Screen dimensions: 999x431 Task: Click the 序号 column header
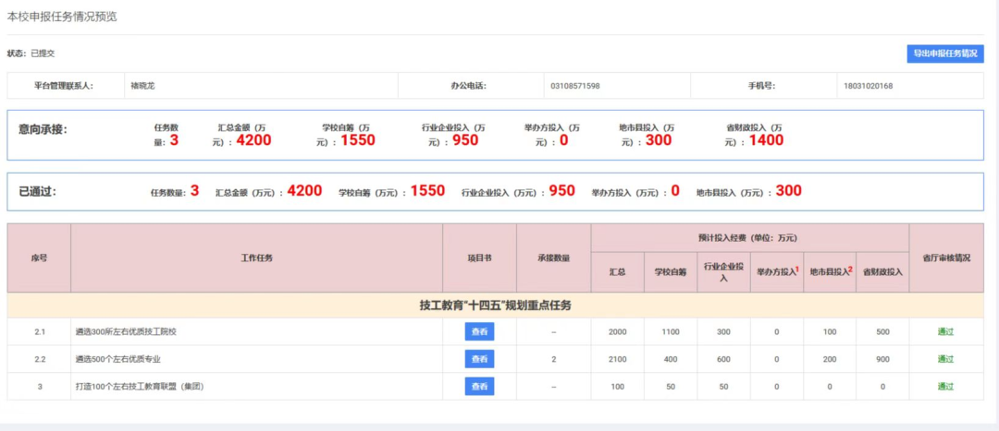39,258
